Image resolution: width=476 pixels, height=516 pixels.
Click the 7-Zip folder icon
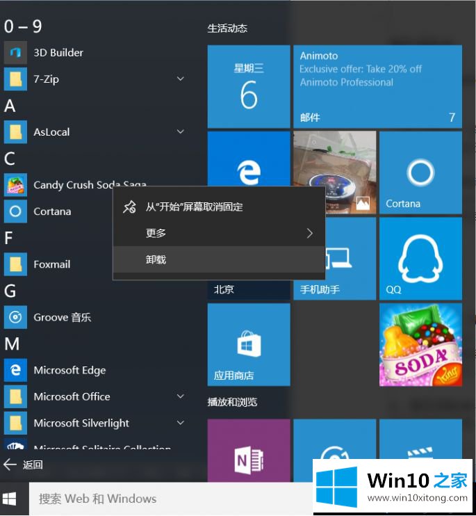15,79
